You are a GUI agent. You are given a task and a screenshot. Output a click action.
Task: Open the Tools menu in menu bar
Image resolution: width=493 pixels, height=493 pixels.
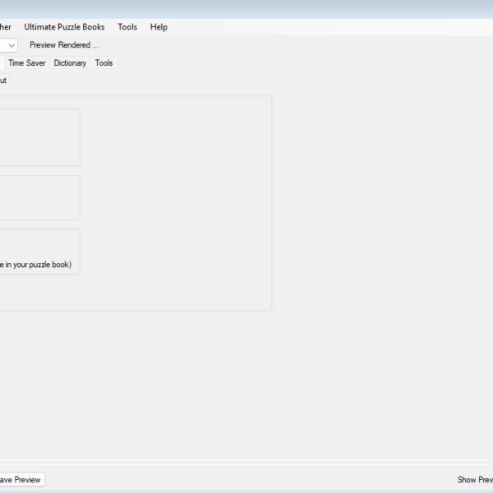coord(127,27)
